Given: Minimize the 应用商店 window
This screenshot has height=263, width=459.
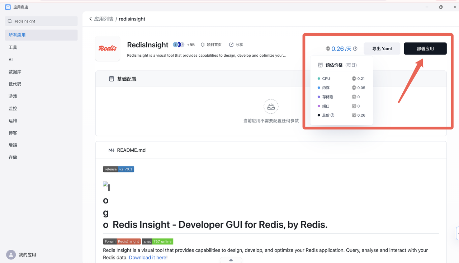Looking at the screenshot, I should (427, 7).
